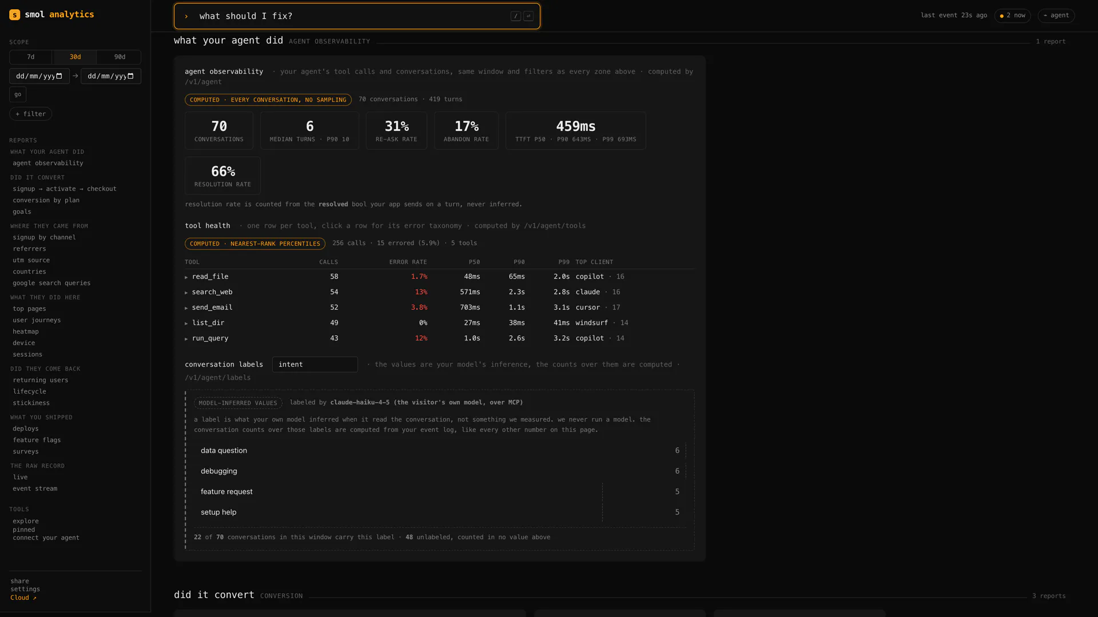Add a filter with the + filter button
Viewport: 1098px width, 617px height.
pyautogui.click(x=30, y=114)
